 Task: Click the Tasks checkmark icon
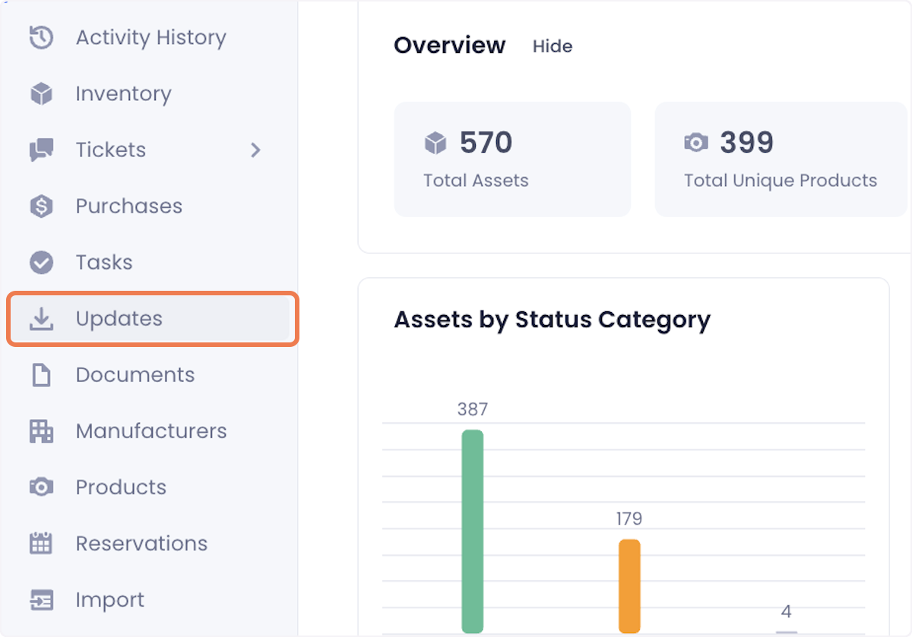(x=41, y=263)
